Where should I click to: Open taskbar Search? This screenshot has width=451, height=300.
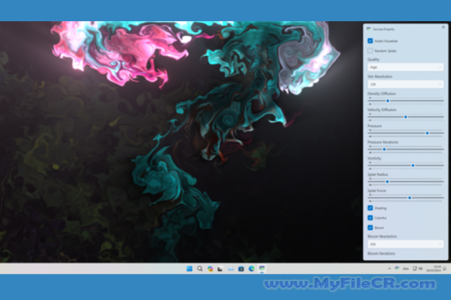(200, 269)
